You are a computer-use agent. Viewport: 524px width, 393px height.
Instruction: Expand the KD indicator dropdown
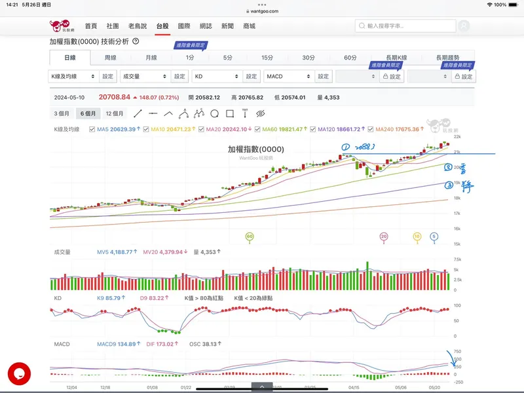[216, 77]
